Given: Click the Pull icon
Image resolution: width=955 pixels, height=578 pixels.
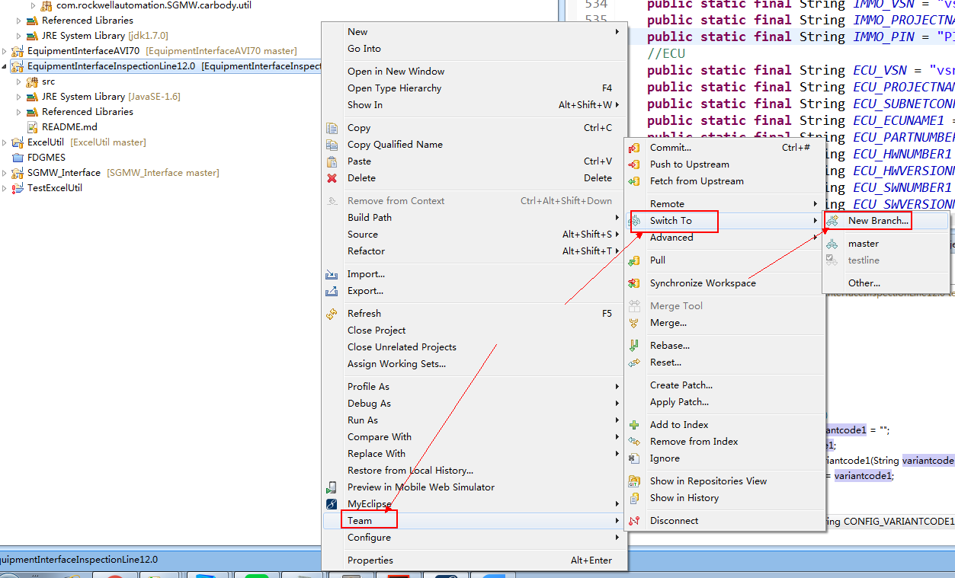Looking at the screenshot, I should [634, 260].
